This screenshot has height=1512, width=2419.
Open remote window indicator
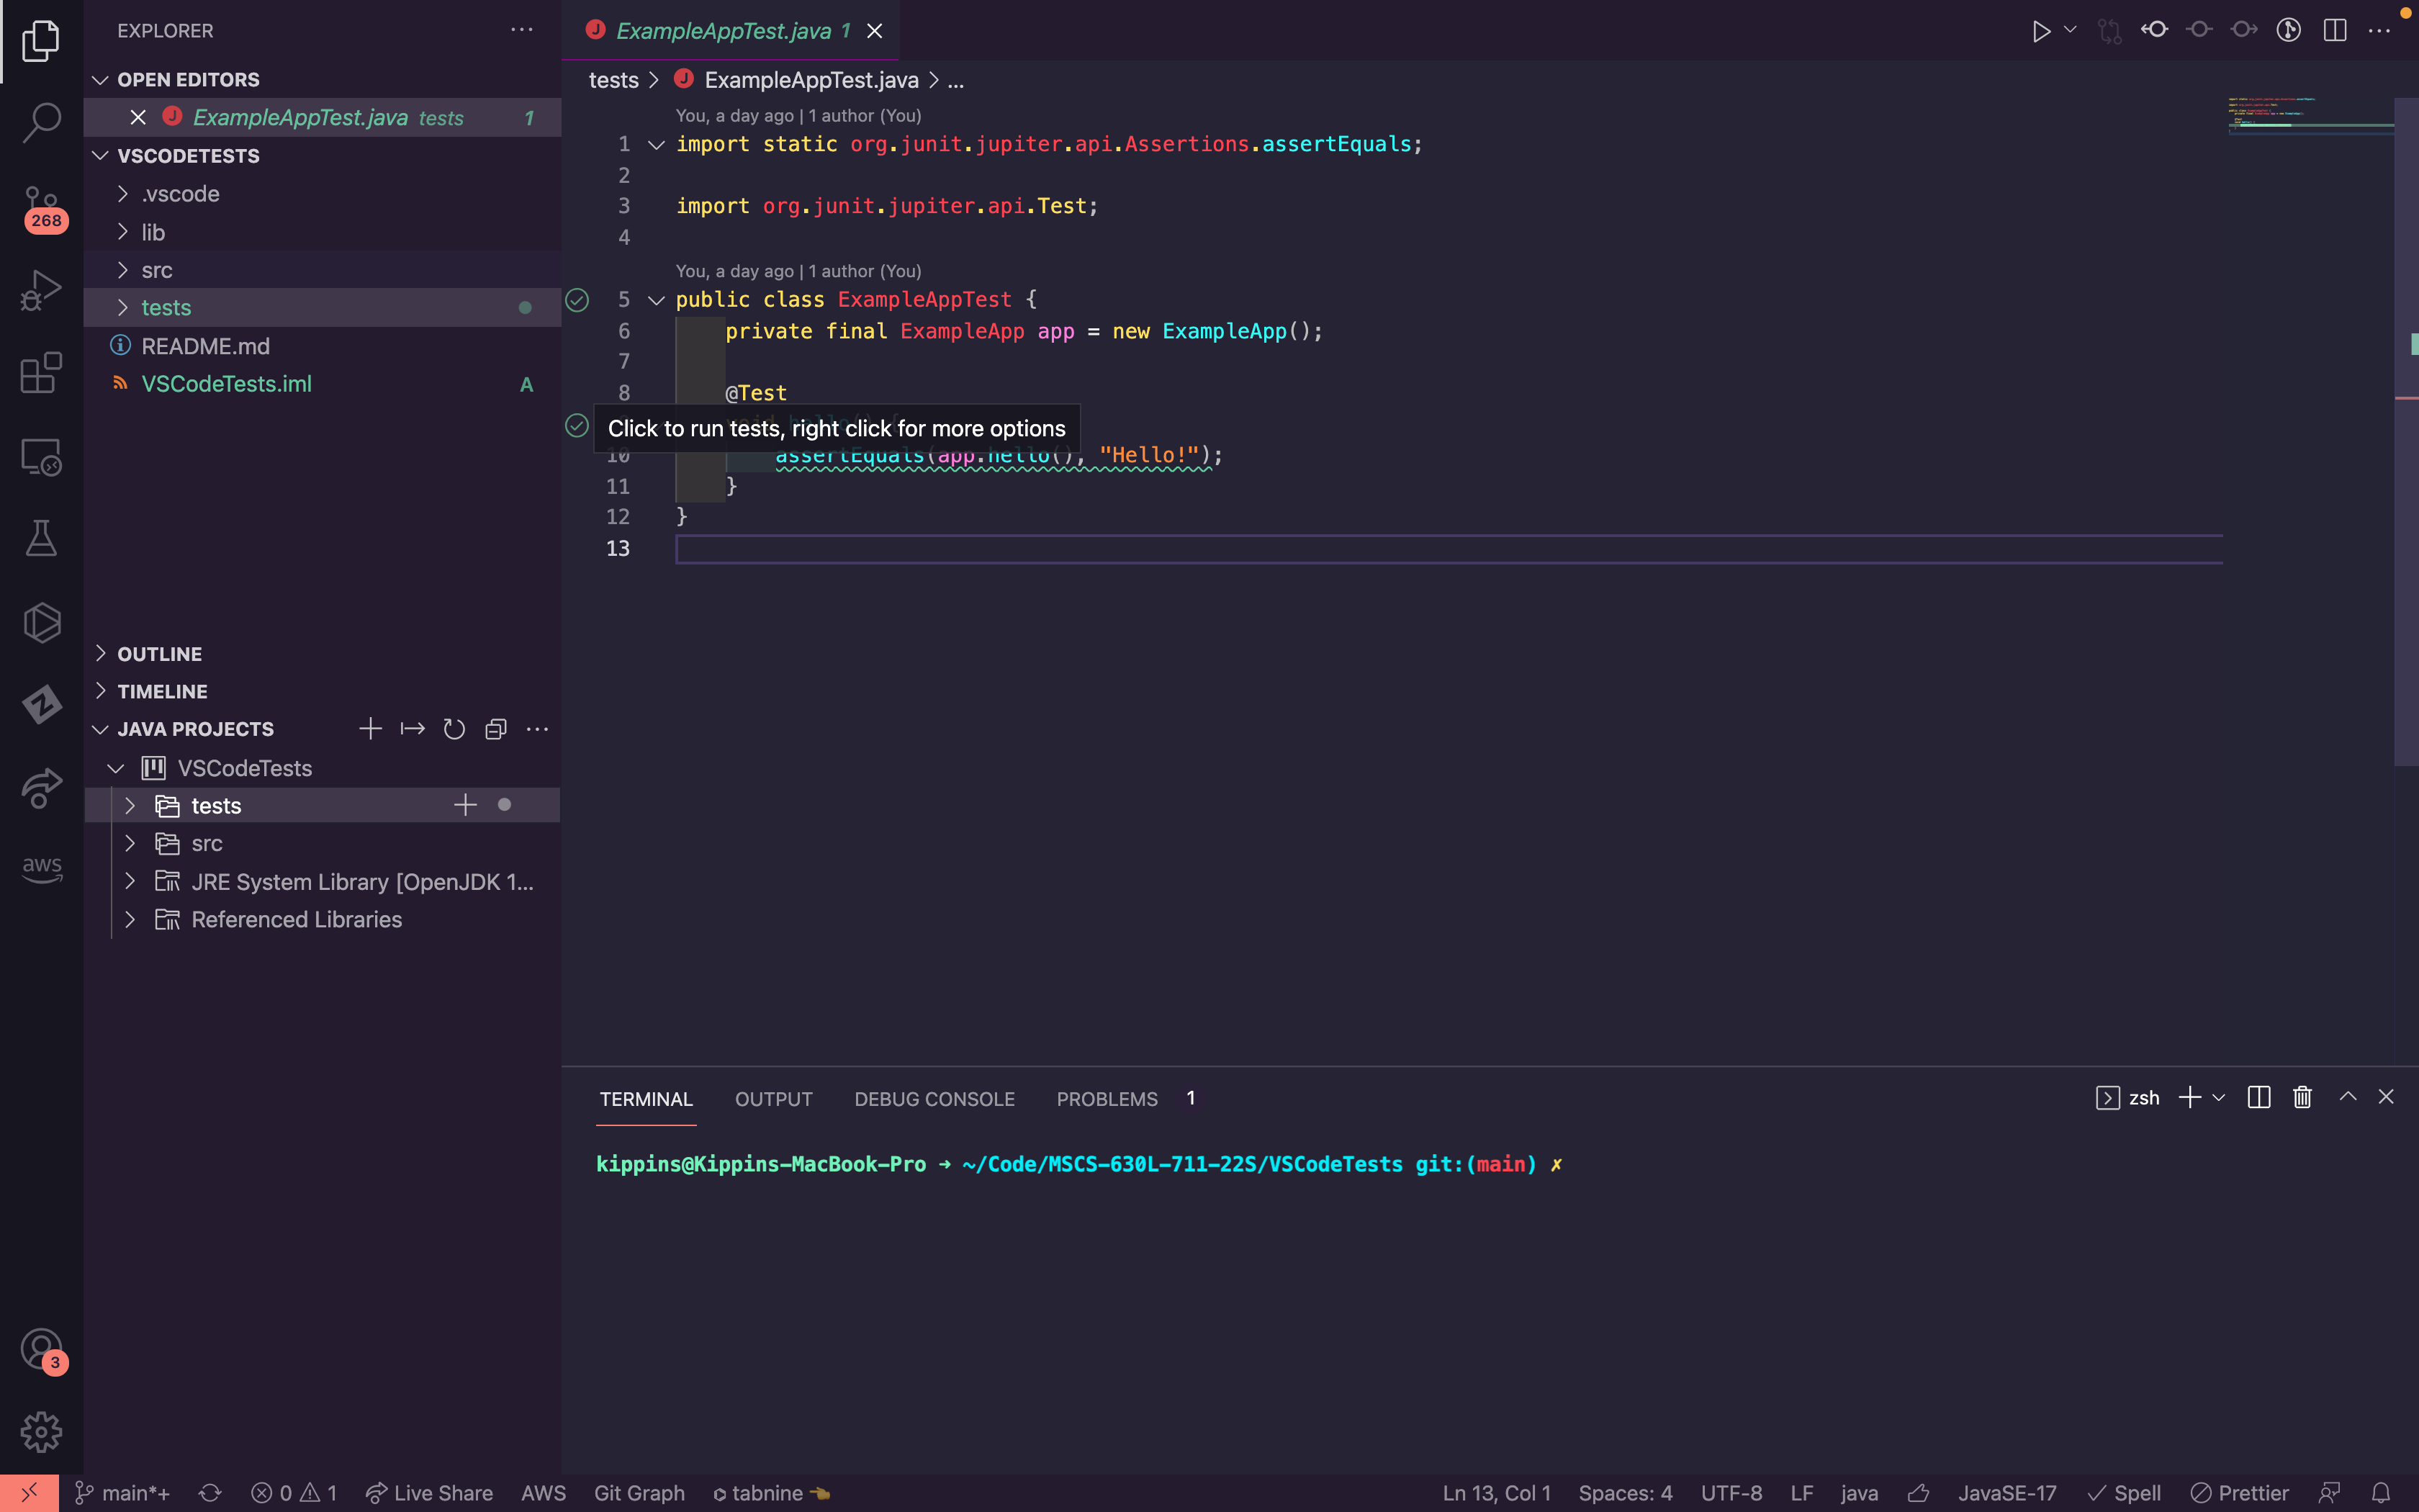(x=29, y=1493)
